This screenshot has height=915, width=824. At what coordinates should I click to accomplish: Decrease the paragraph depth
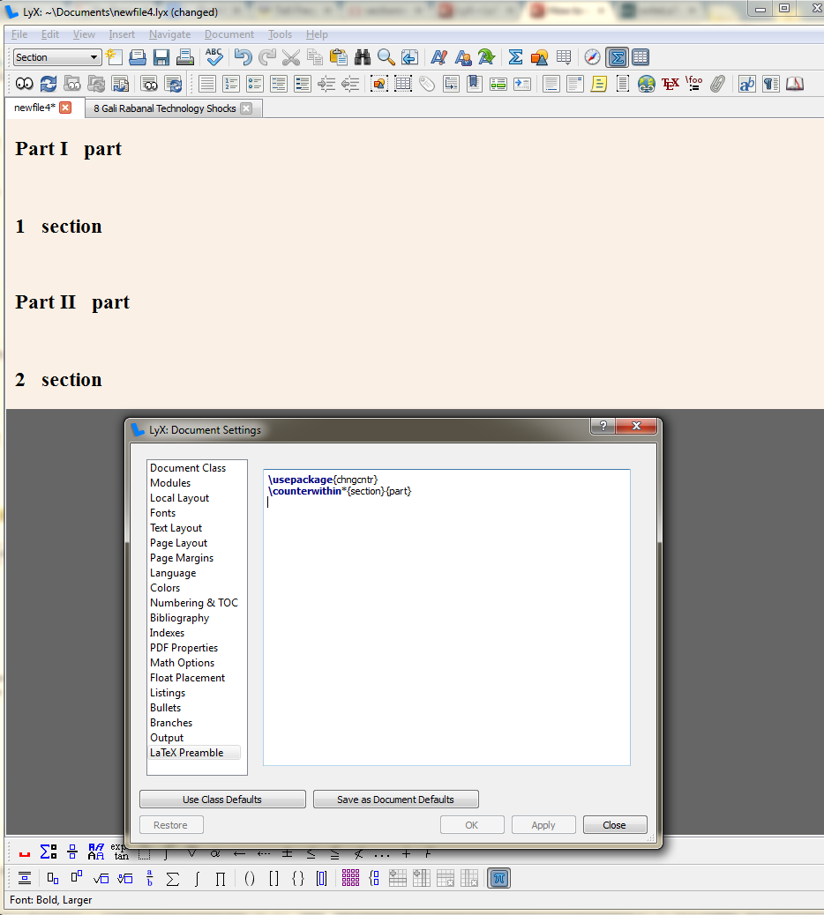[350, 84]
